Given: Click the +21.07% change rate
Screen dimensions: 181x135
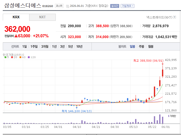Looking at the screenshot, I should tap(41, 36).
